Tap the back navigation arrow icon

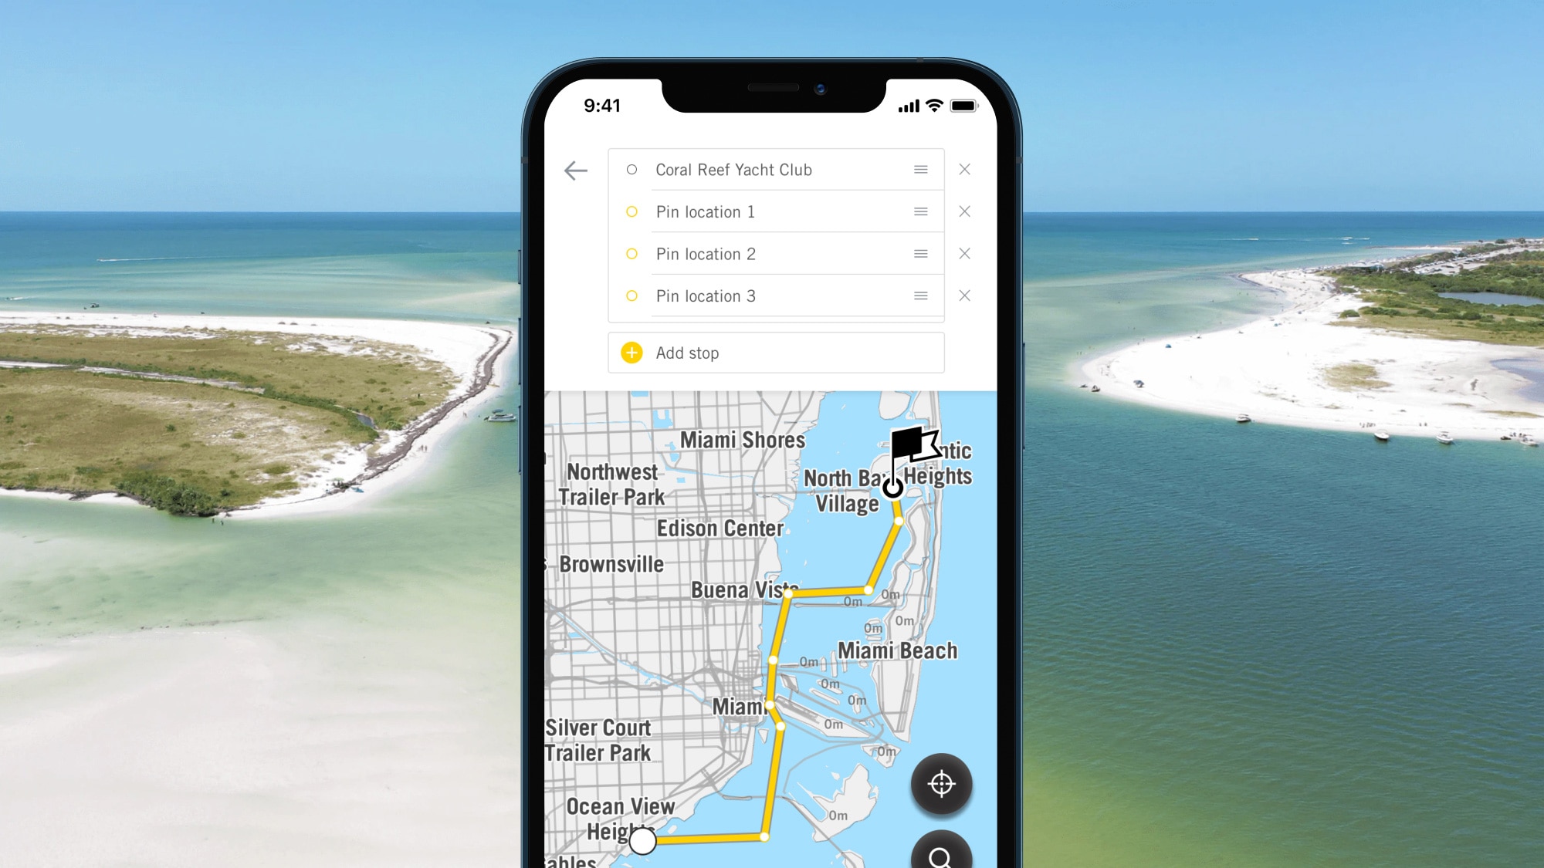coord(575,170)
